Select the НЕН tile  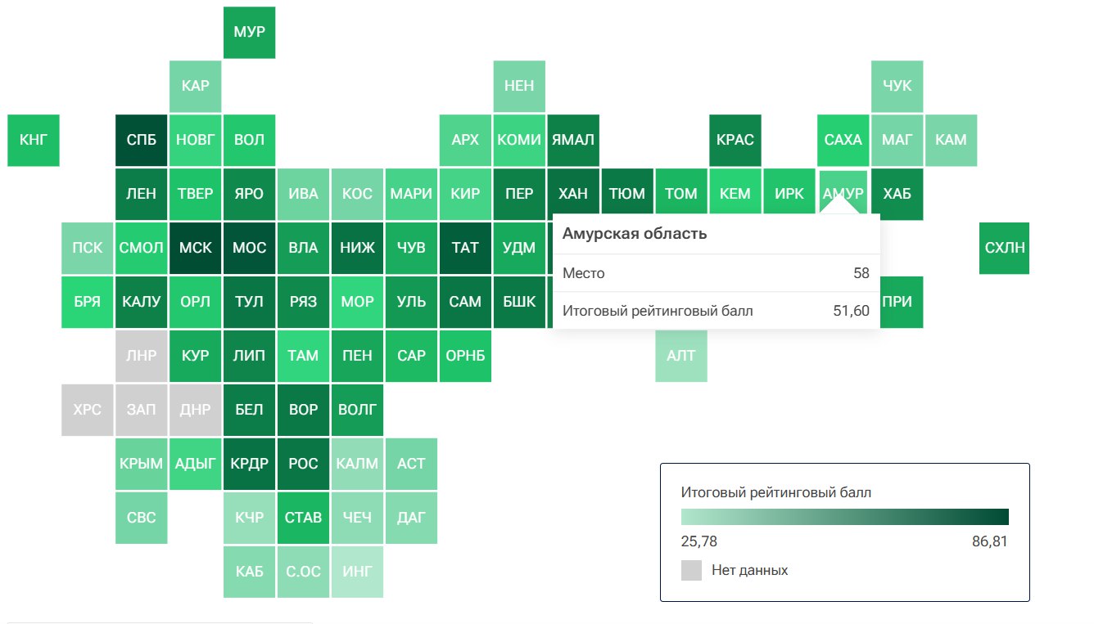tap(519, 86)
